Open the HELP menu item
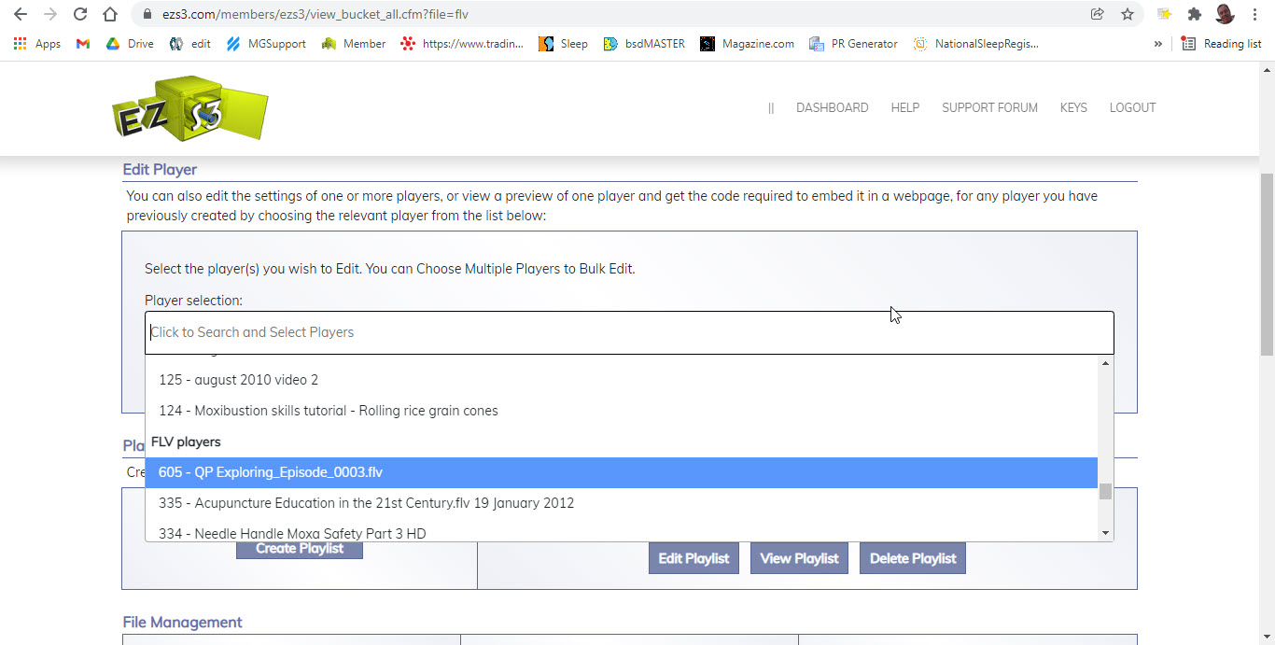Viewport: 1275px width, 645px height. 904,107
